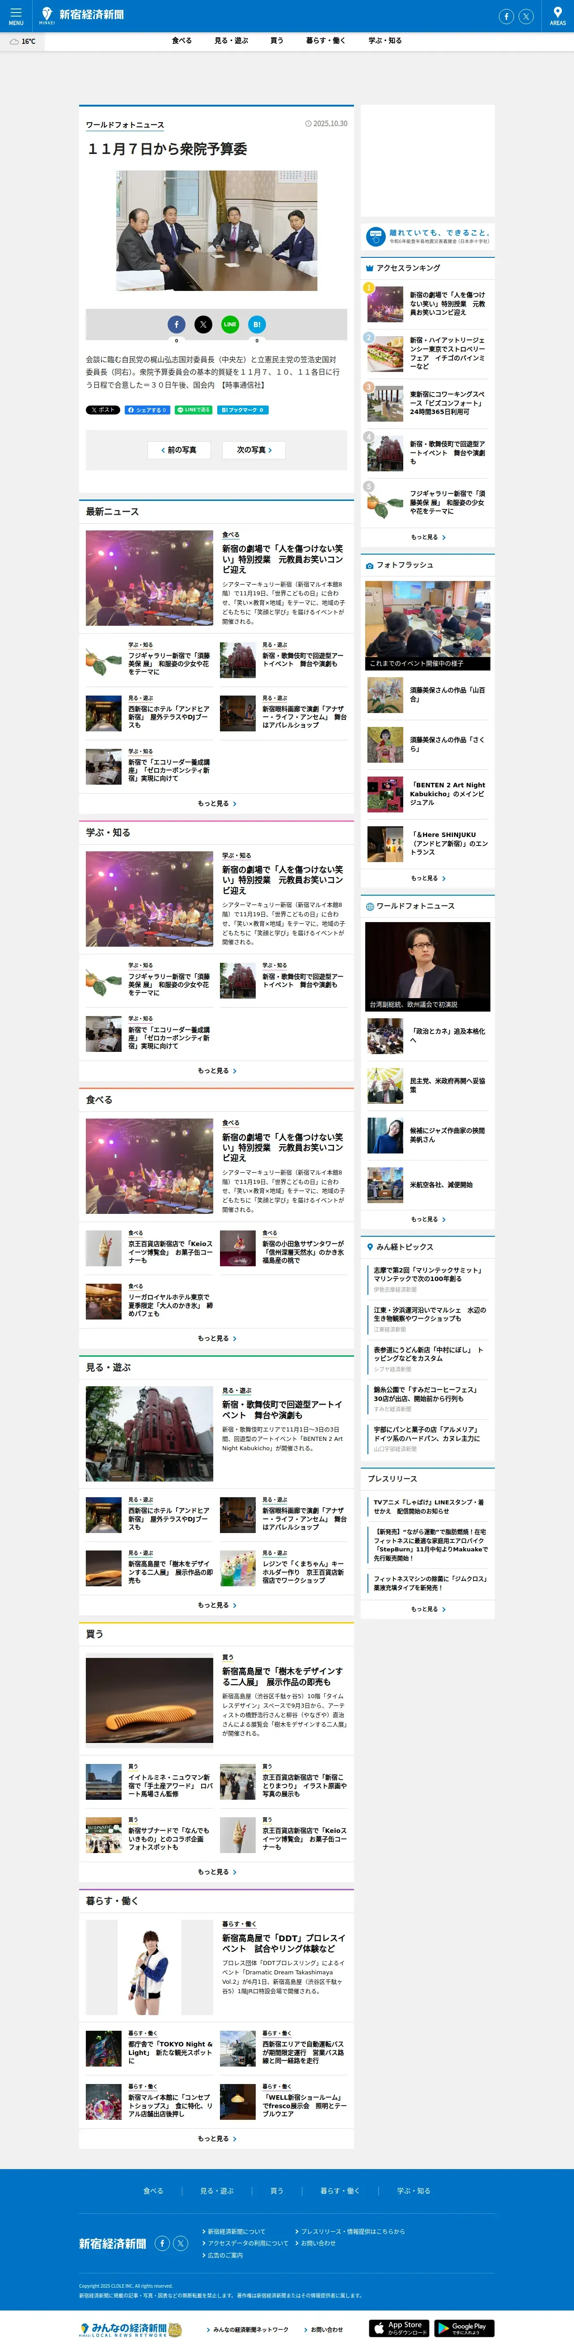The image size is (574, 2349).
Task: Expand もっと見る under 最新ニュース
Action: (217, 803)
